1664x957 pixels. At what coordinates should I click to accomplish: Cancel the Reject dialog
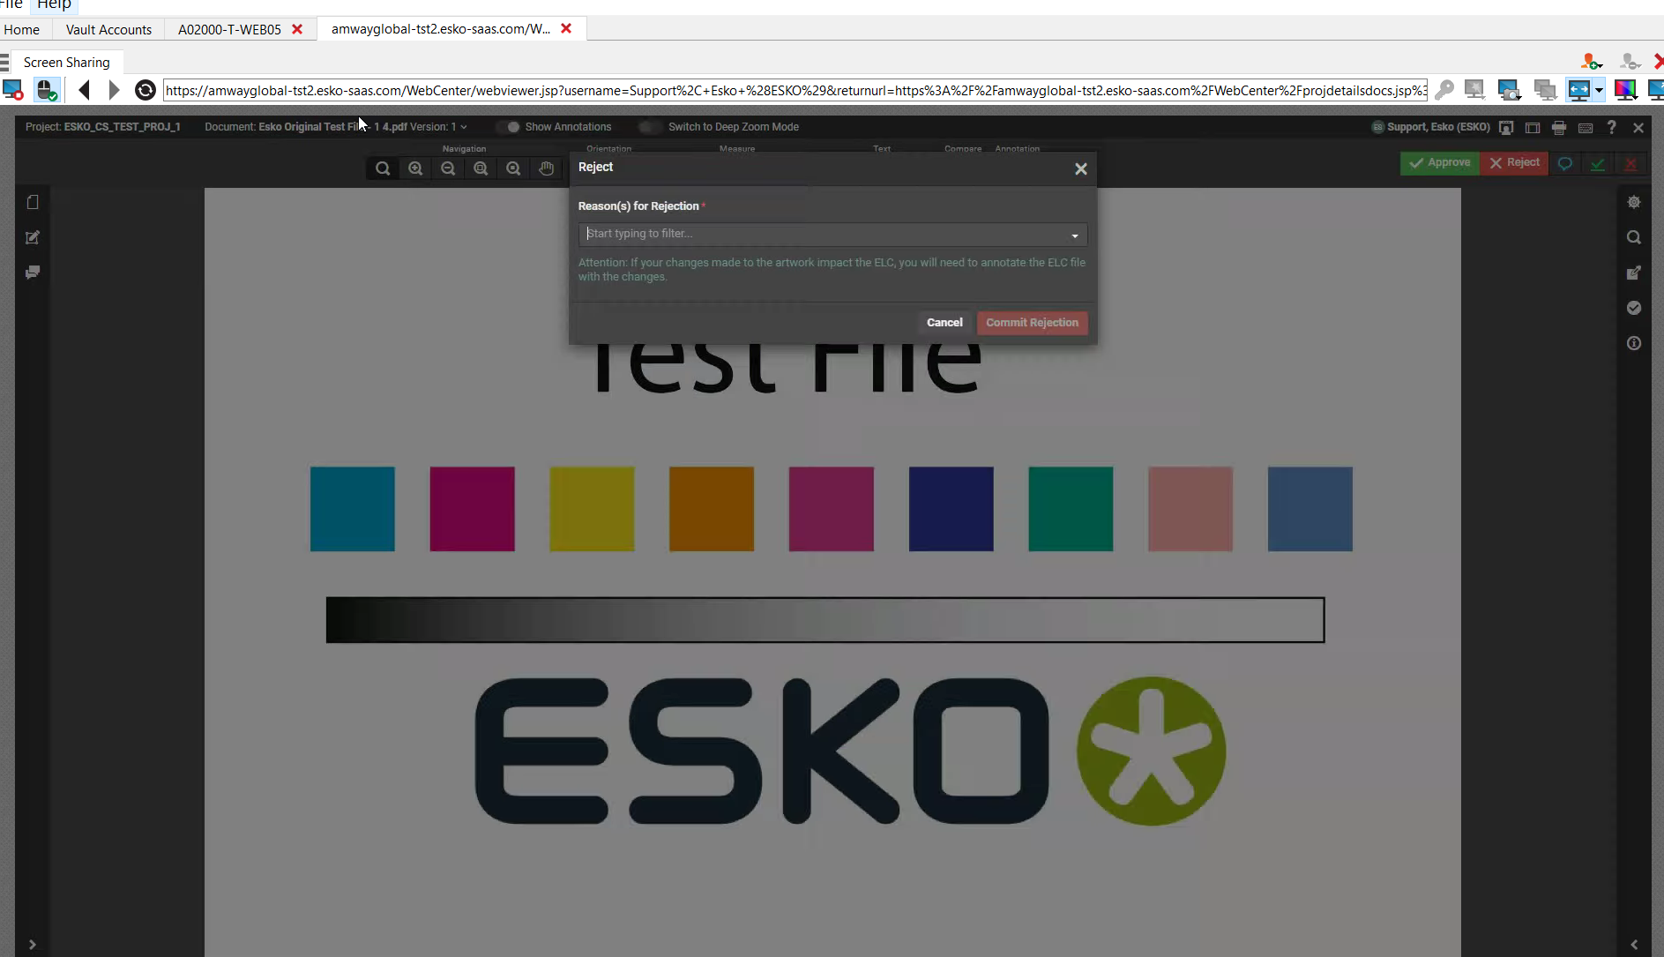coord(944,323)
